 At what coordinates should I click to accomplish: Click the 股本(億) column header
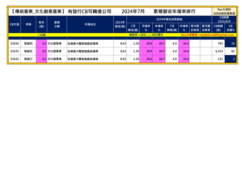[x=41, y=24]
